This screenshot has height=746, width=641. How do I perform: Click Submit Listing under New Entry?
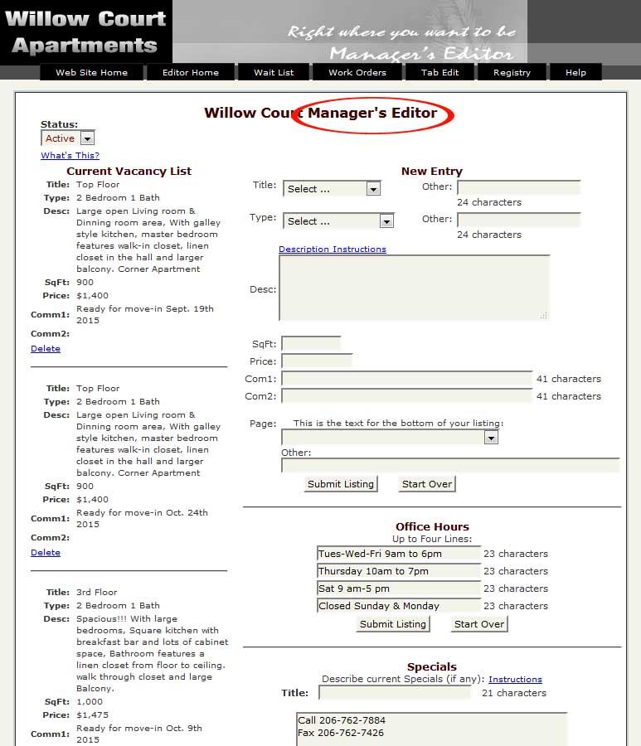click(341, 484)
